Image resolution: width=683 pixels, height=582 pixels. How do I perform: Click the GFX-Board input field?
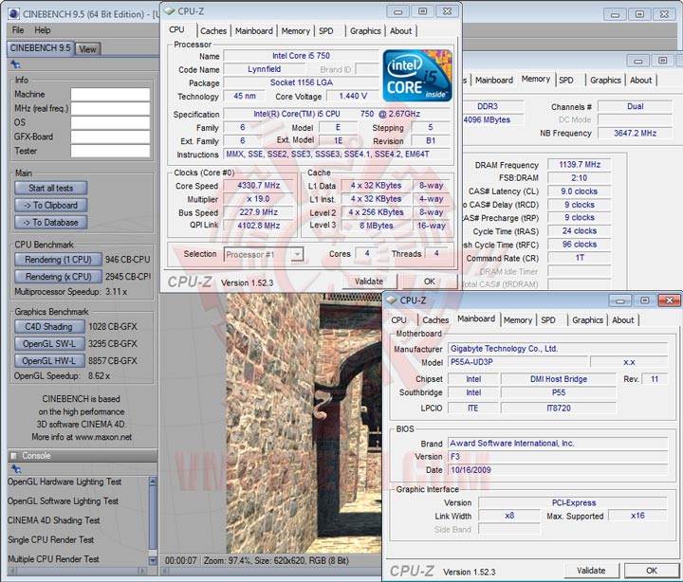point(110,136)
